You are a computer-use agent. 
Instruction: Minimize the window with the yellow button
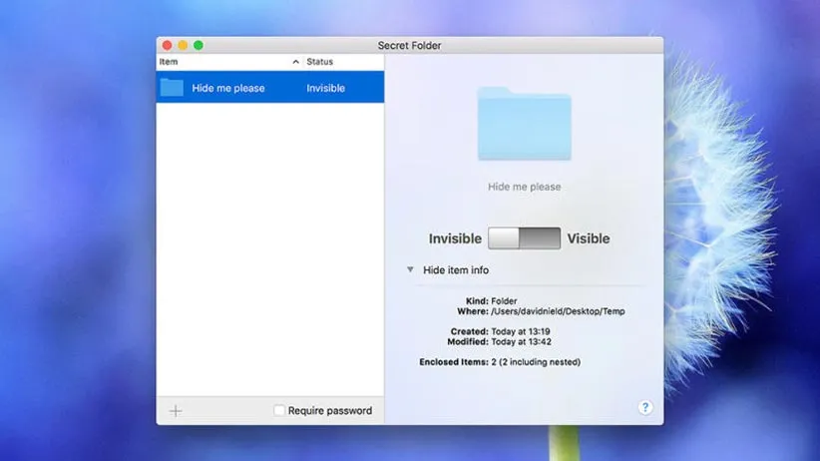(x=183, y=45)
